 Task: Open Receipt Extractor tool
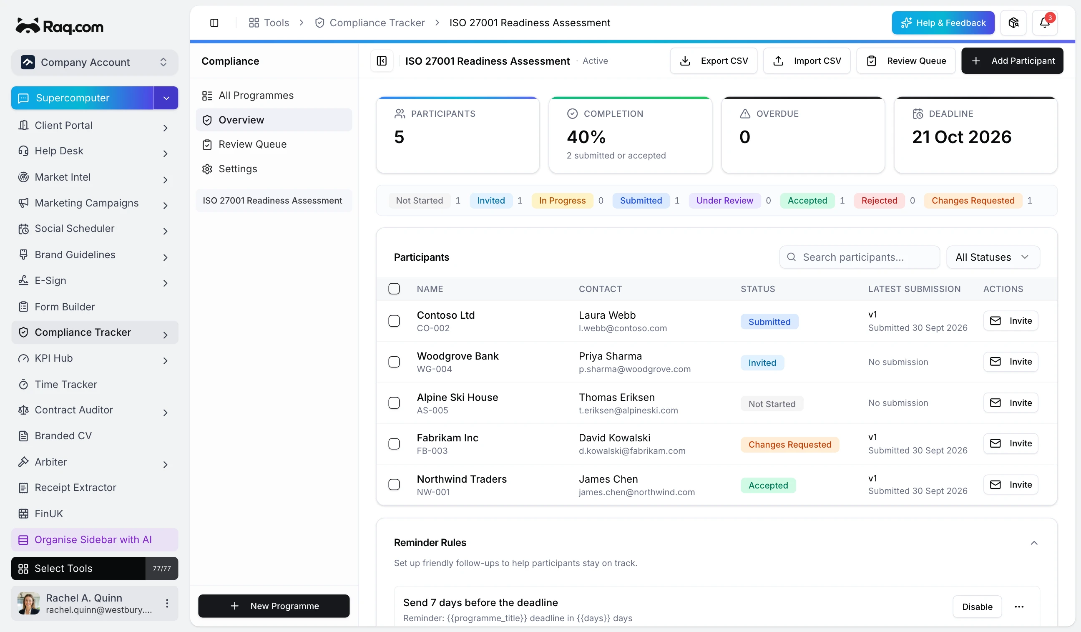point(94,487)
